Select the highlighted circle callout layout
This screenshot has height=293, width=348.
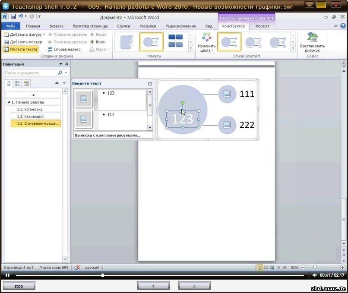tap(152, 42)
